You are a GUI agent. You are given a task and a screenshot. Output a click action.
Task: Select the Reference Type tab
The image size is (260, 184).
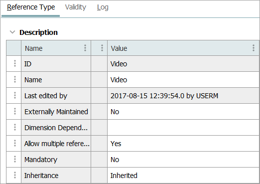point(31,7)
